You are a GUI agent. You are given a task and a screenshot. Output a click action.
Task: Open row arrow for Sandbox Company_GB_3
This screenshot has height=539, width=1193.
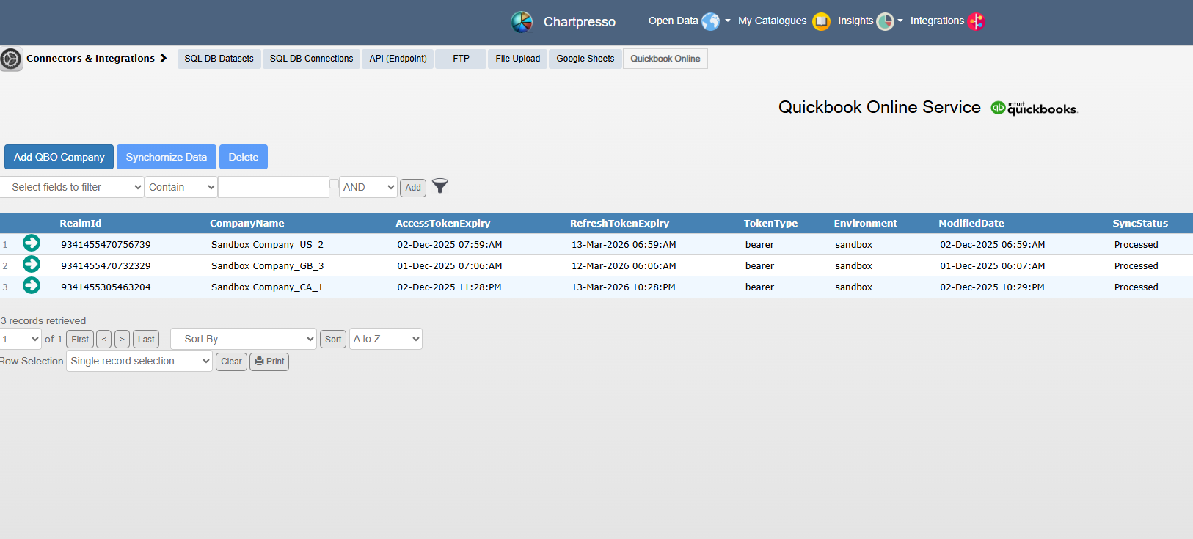(32, 265)
